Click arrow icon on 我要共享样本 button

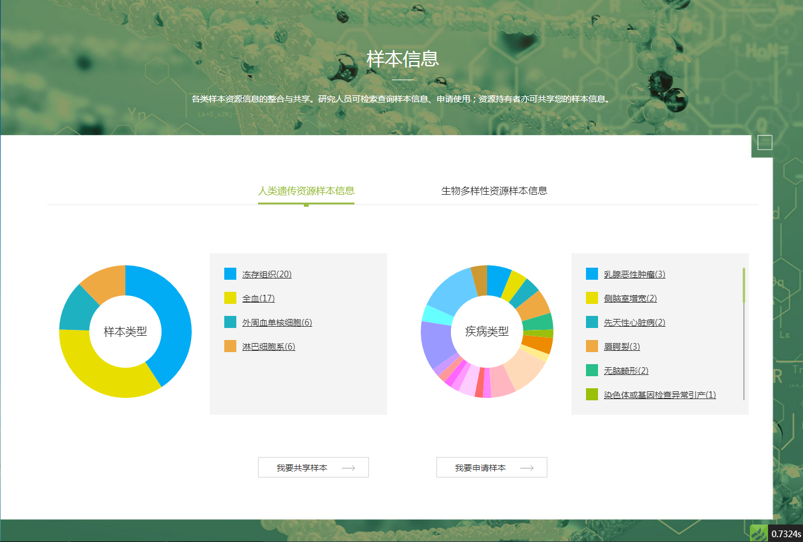pos(348,468)
